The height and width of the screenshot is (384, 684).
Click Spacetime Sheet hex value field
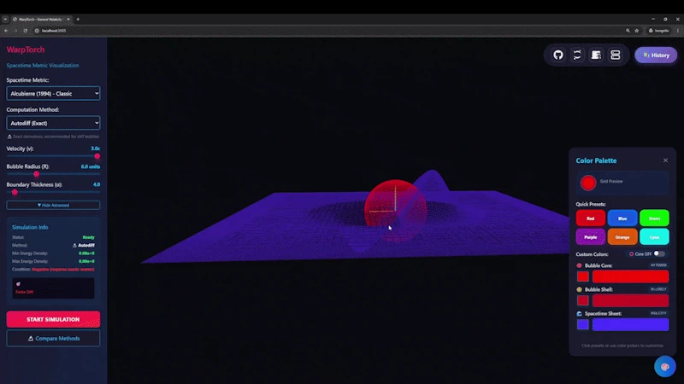[658, 312]
